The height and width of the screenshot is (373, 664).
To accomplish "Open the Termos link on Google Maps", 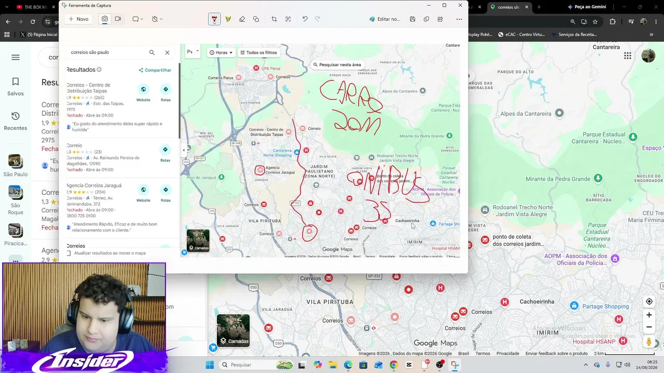I will tap(483, 354).
